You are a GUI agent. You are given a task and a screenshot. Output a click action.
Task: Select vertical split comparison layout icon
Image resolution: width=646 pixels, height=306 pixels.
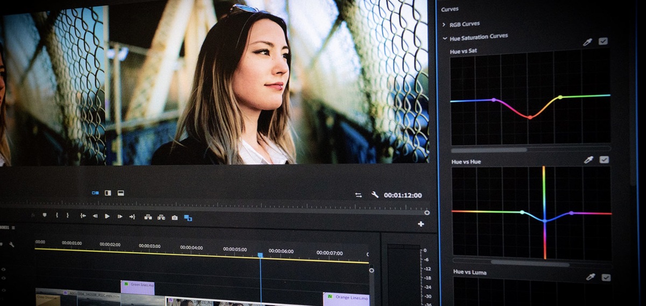(x=108, y=193)
